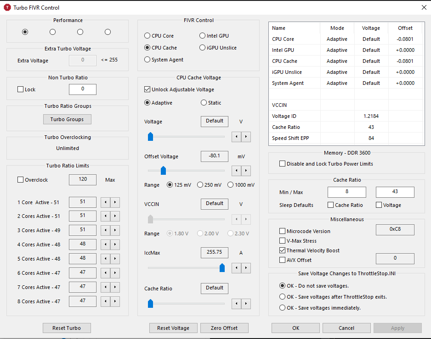Decrease Voltage using left arrow button

click(x=236, y=137)
